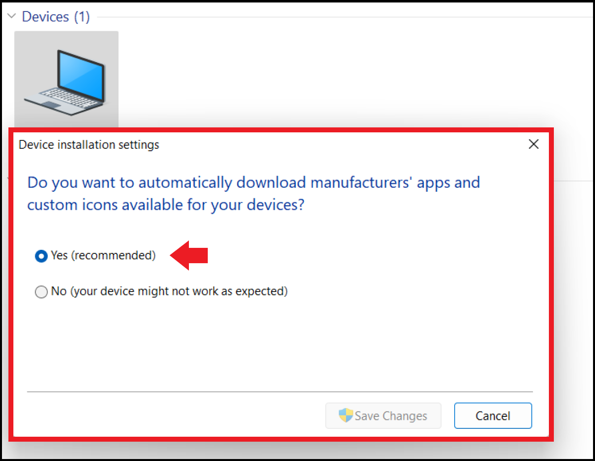
Task: Click the question heading about manufacturers' apps
Action: (254, 193)
